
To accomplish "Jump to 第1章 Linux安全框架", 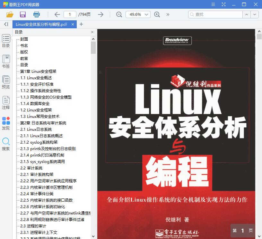I will pos(38,72).
